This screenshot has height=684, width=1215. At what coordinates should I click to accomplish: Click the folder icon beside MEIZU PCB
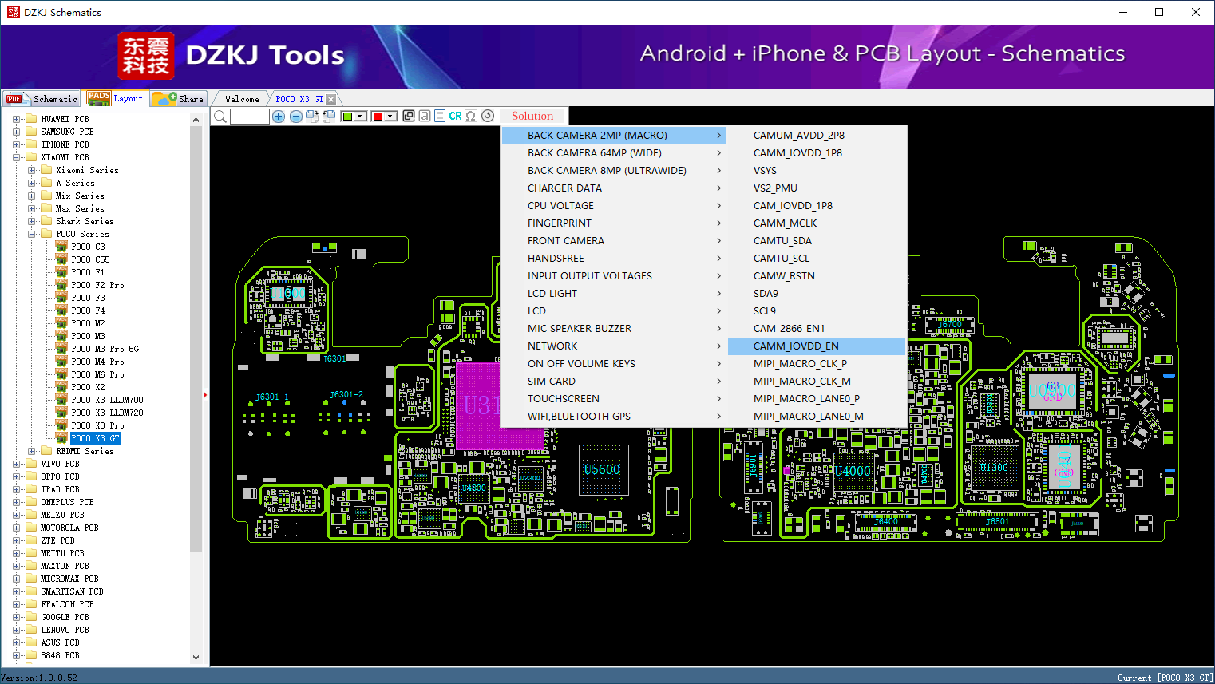[x=31, y=515]
